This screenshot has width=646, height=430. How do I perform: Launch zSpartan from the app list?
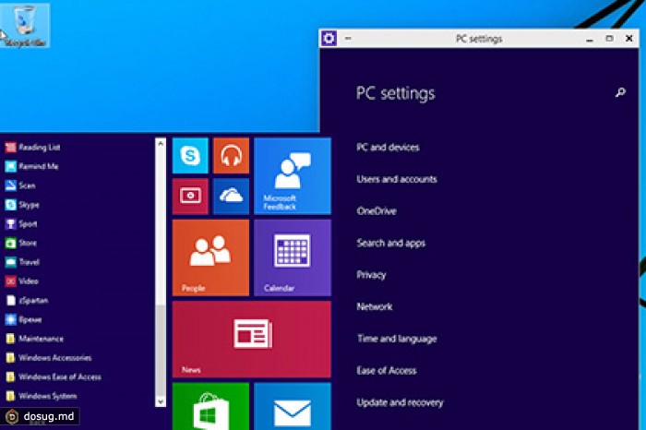click(x=27, y=300)
